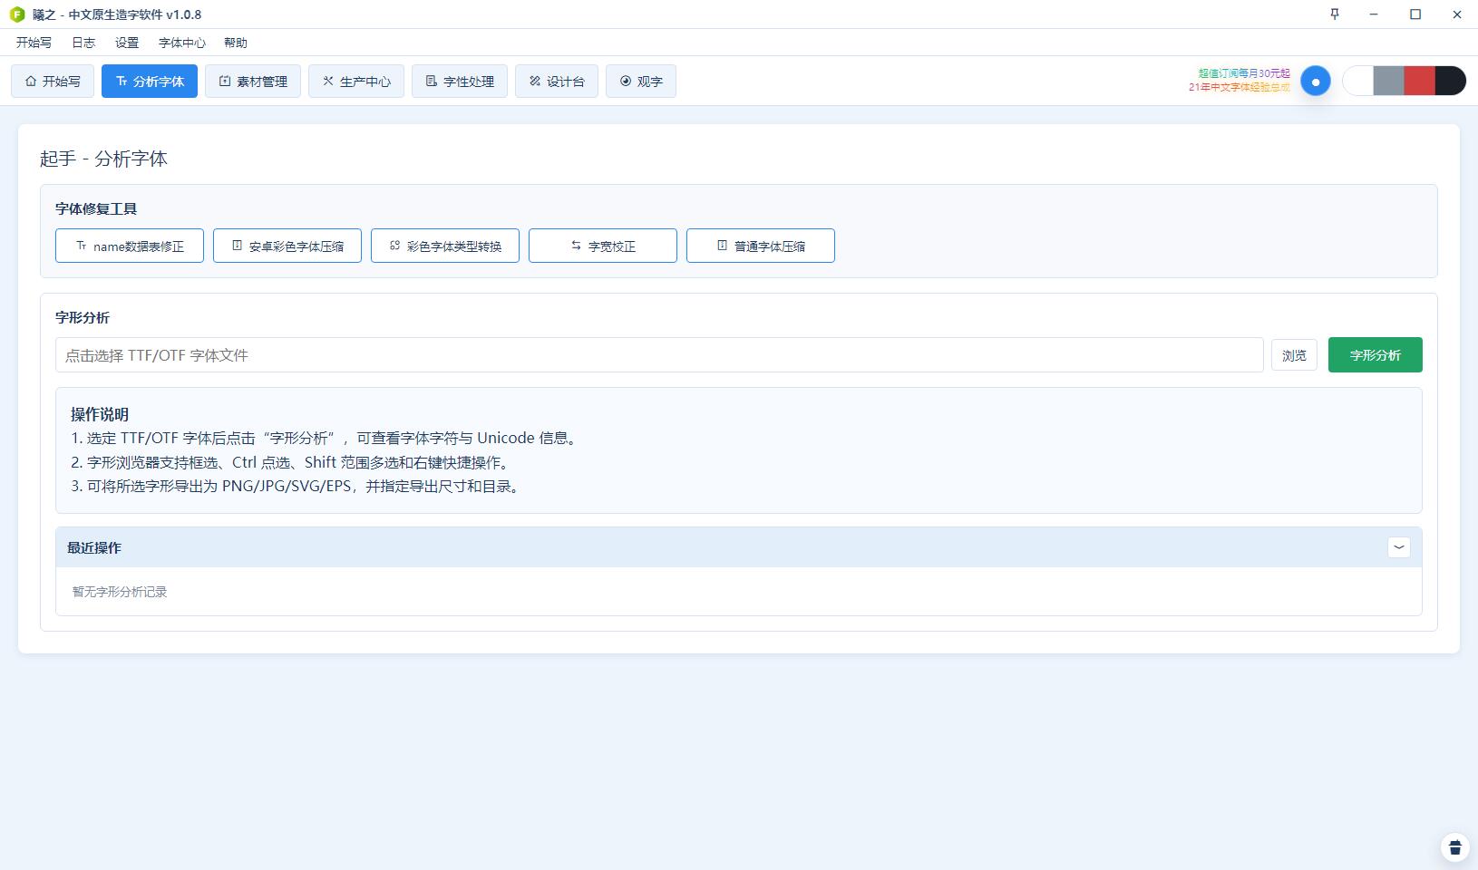This screenshot has height=870, width=1478.
Task: Select the white theme color swatch
Action: coord(1357,81)
